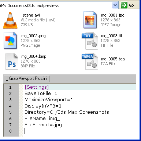Select the JPEG image icon of img_0001.jpg
141x141 pixels.
tap(90, 20)
